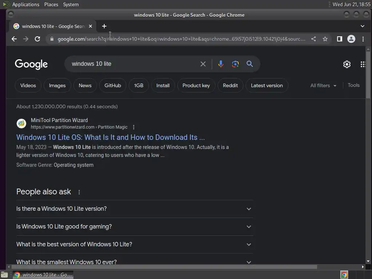Click the scroll right arrow at the bottom

click(363, 267)
